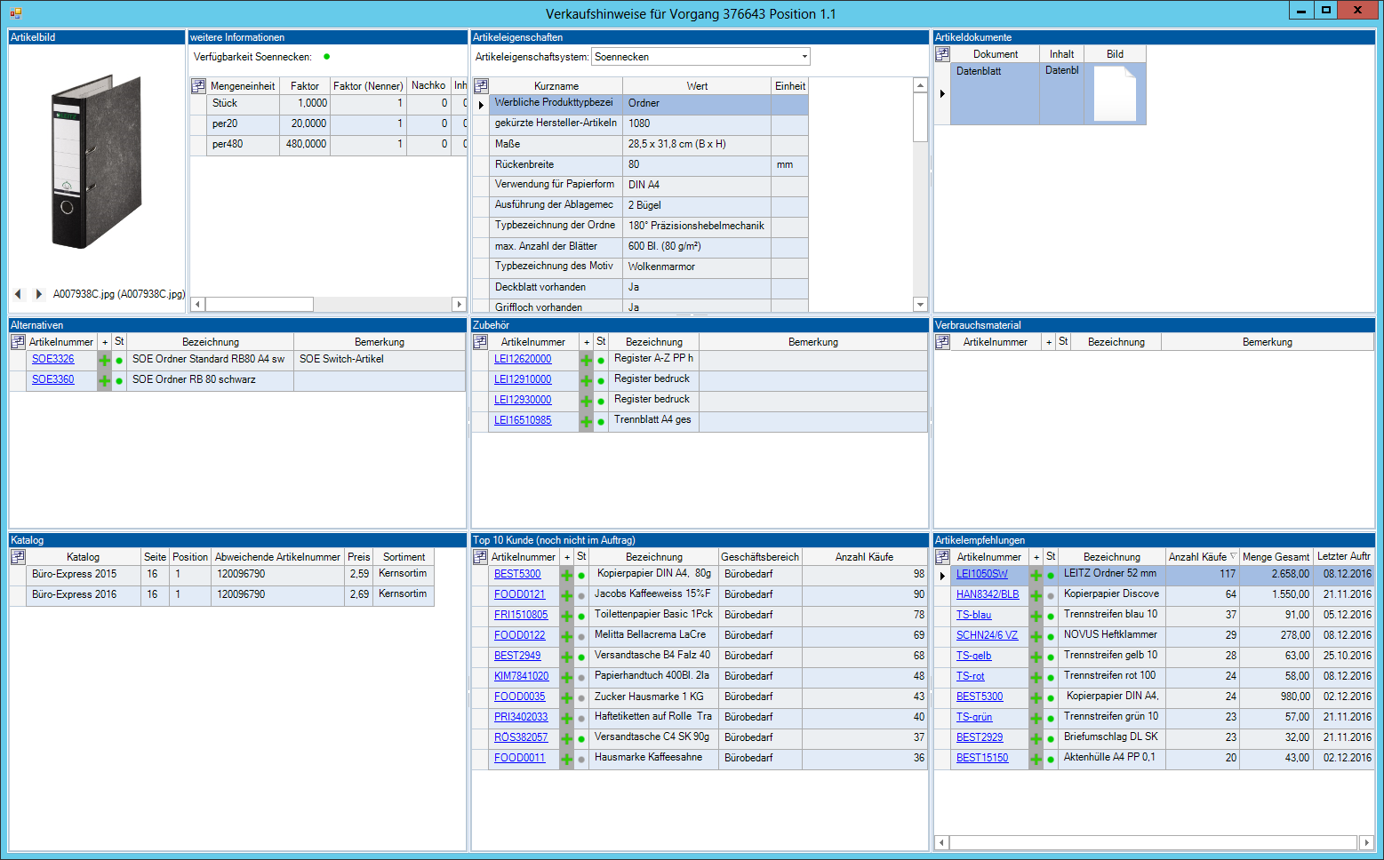Add BEST5300 via plus icon in Top 10
The height and width of the screenshot is (860, 1384).
pyautogui.click(x=566, y=575)
